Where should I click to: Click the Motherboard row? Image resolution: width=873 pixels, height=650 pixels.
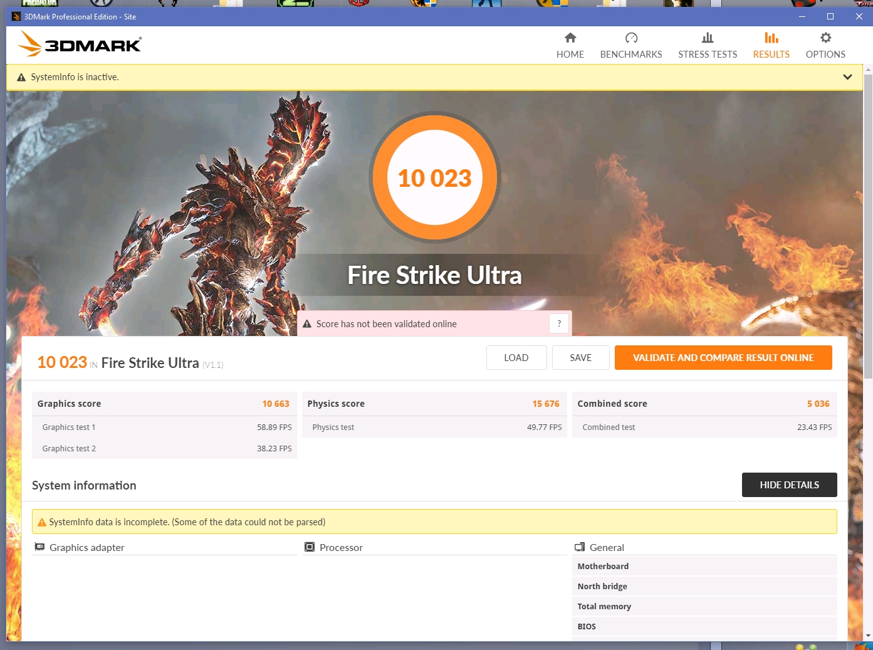(x=704, y=566)
